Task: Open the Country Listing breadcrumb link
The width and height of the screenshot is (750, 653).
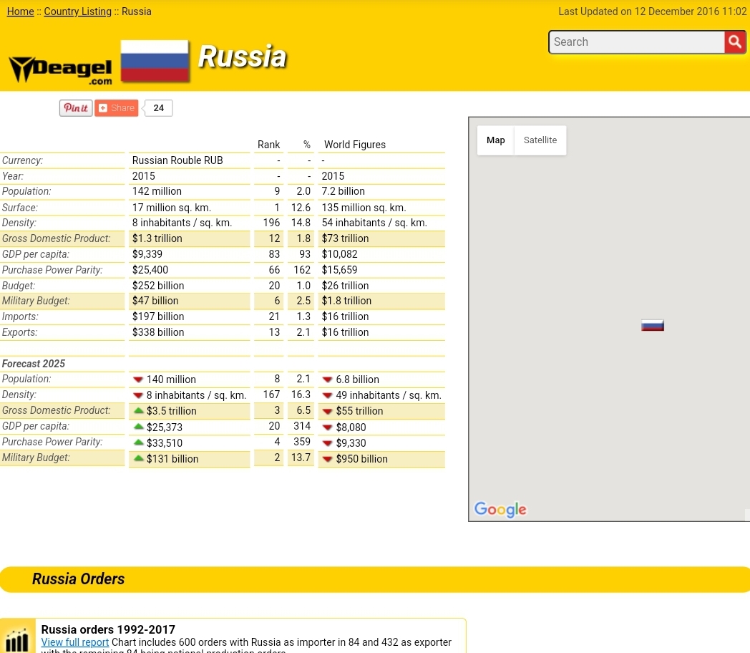Action: (77, 11)
